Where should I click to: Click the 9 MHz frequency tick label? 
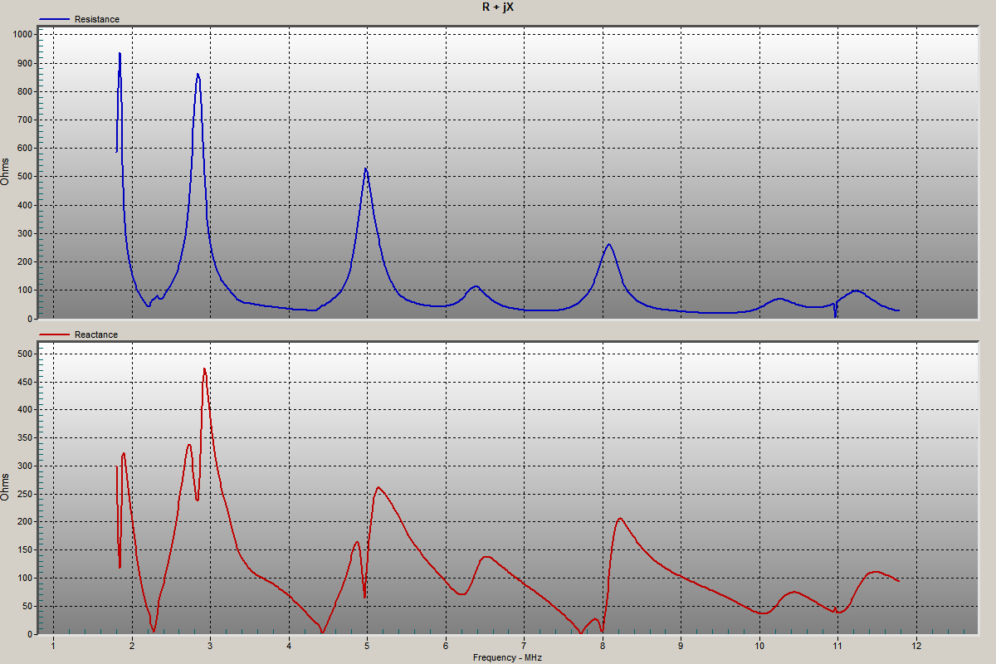pos(681,646)
